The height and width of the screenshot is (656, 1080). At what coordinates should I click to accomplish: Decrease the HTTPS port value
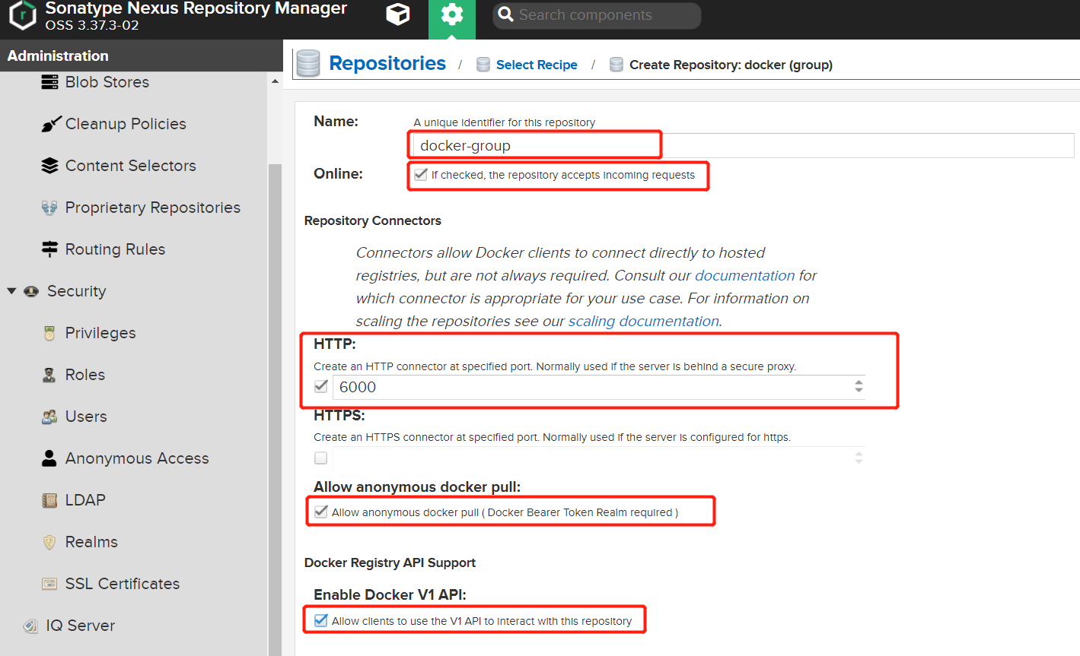point(859,462)
